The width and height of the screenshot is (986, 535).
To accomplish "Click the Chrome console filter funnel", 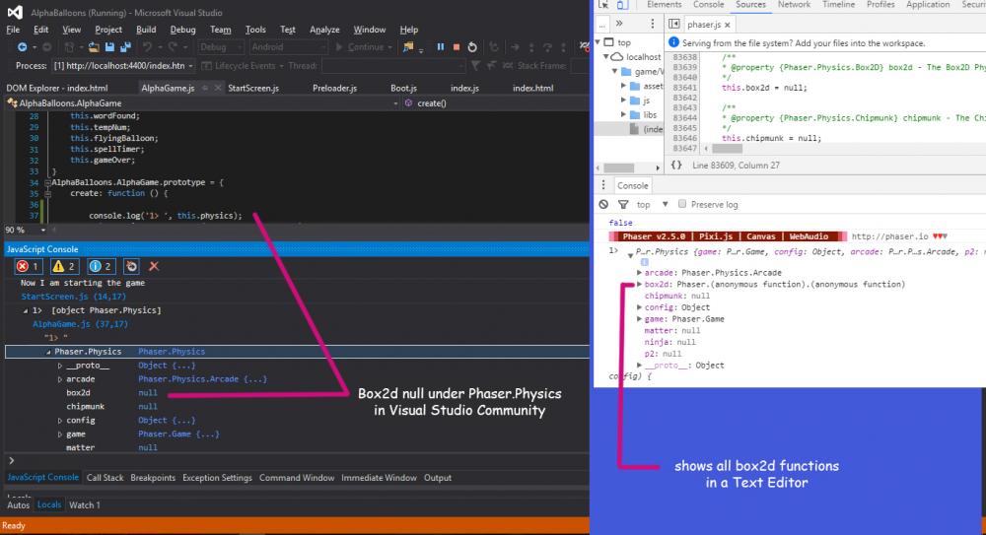I will point(623,204).
